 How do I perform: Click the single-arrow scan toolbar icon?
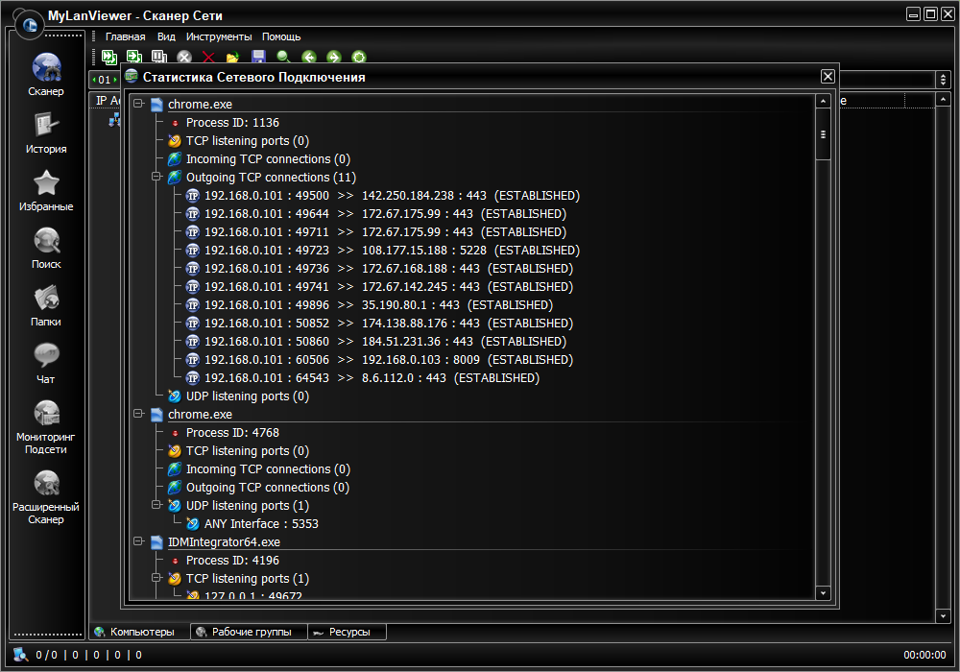[134, 57]
